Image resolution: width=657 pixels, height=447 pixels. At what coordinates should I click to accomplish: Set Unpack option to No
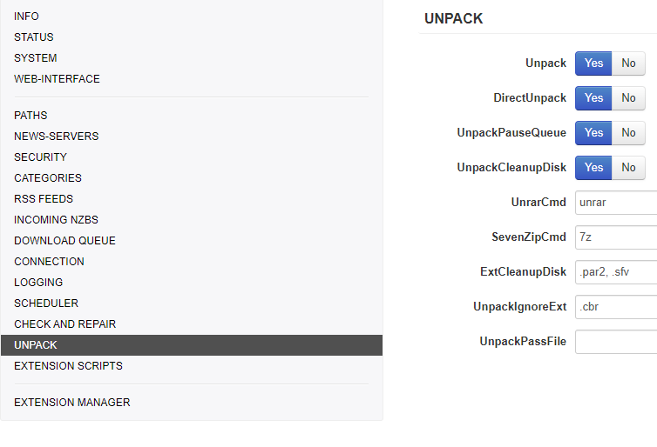[x=628, y=63]
